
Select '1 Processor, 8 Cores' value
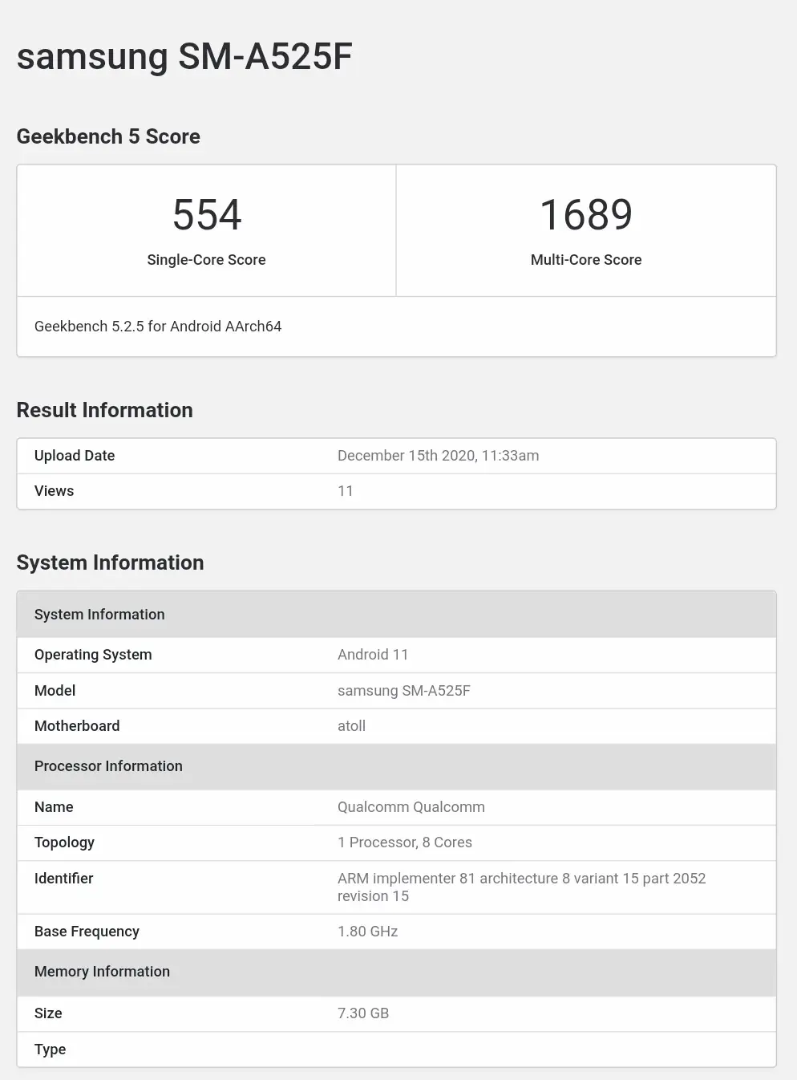[405, 842]
